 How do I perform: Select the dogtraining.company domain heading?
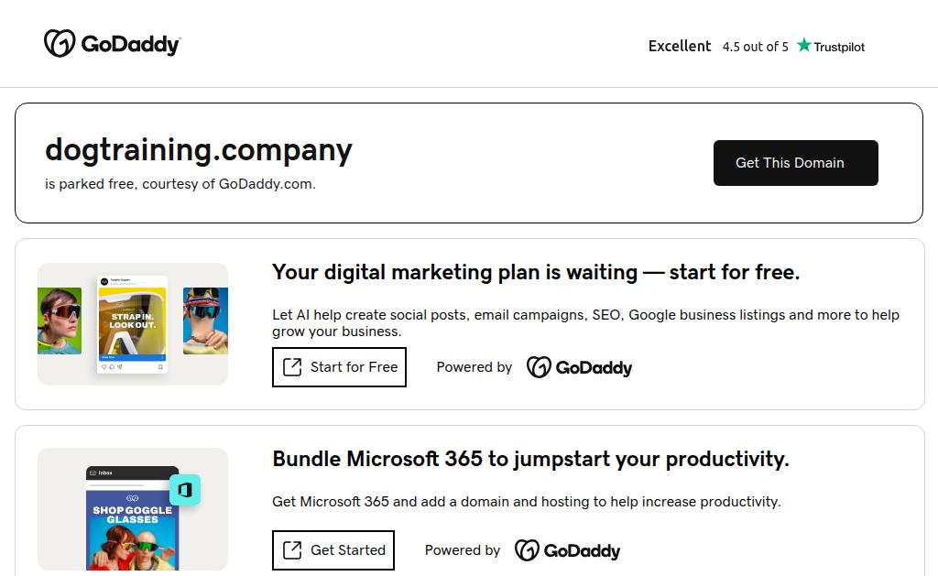coord(199,149)
